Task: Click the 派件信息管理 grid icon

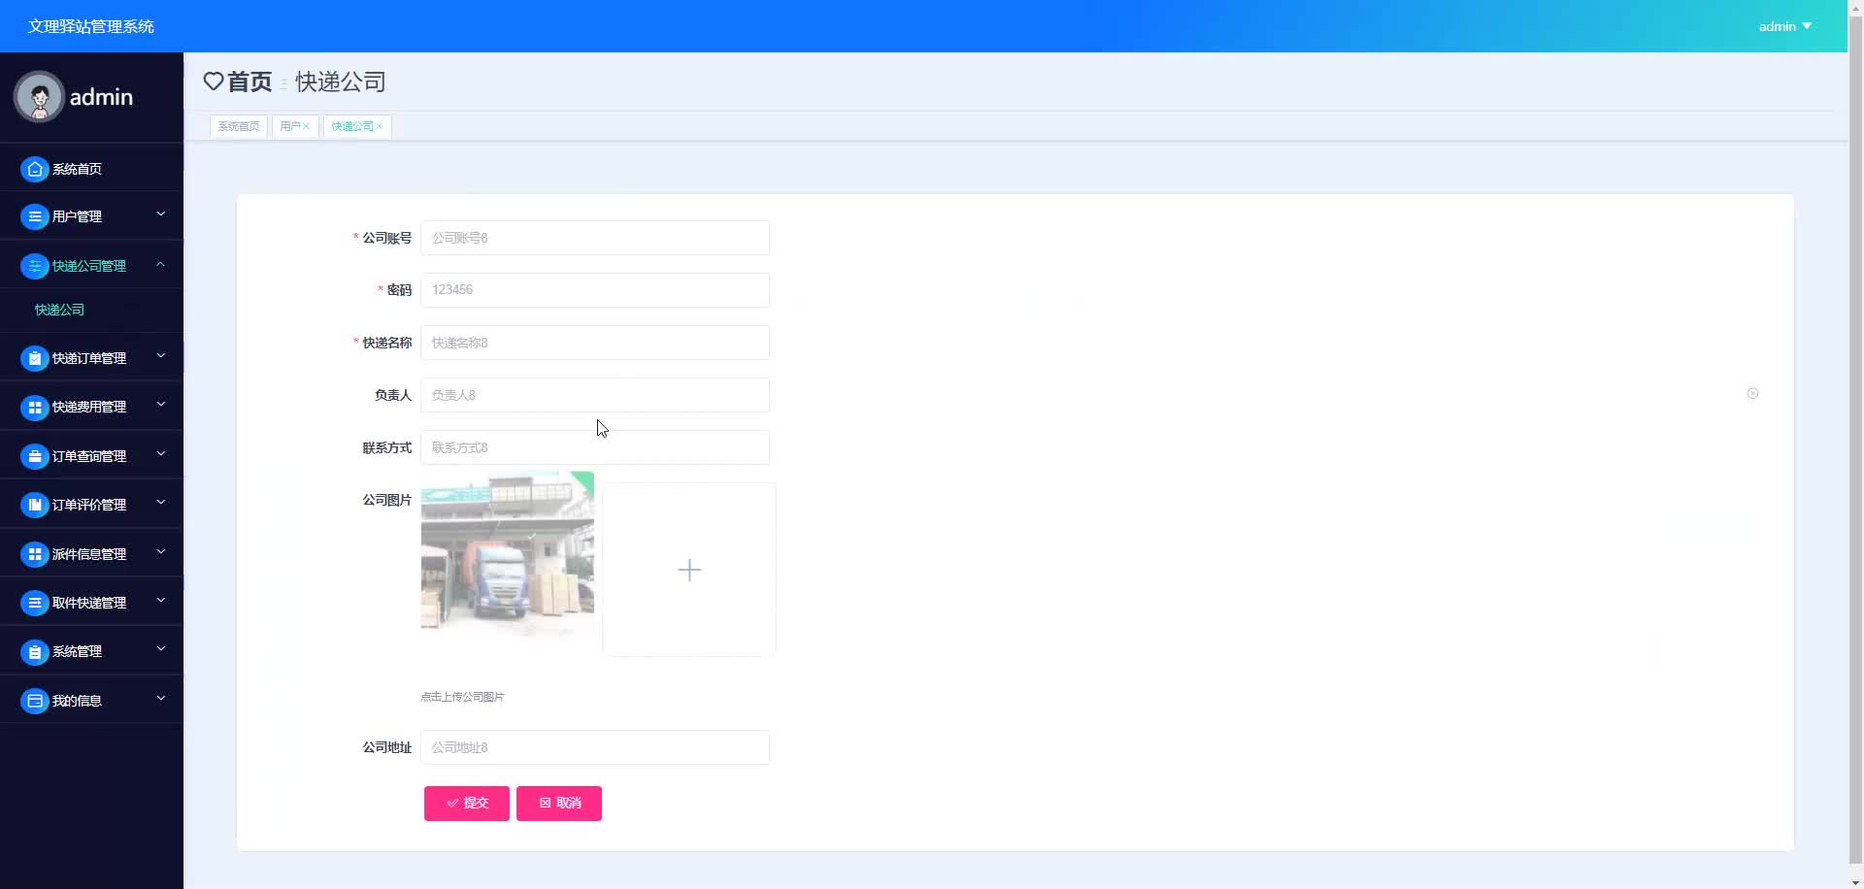Action: pos(35,554)
